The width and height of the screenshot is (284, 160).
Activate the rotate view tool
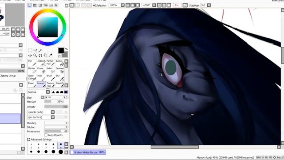click(x=40, y=55)
